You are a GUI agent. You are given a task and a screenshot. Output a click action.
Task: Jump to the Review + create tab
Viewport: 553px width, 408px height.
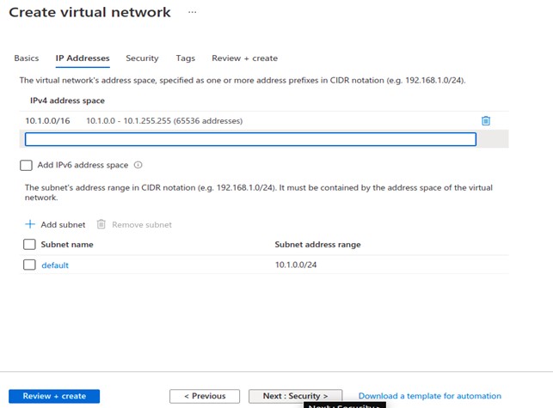tap(244, 58)
